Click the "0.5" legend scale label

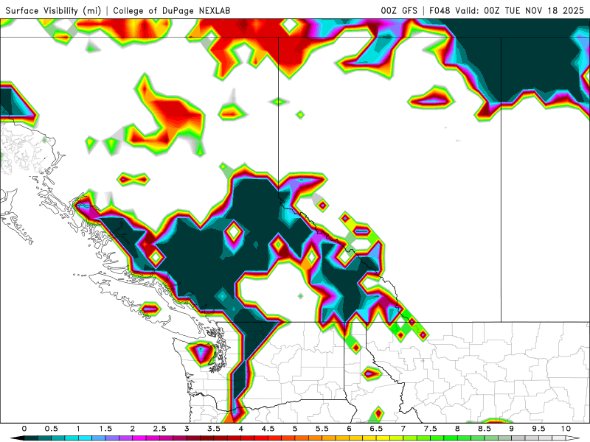[51, 429]
